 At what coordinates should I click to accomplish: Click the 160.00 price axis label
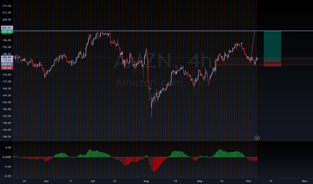[7, 102]
